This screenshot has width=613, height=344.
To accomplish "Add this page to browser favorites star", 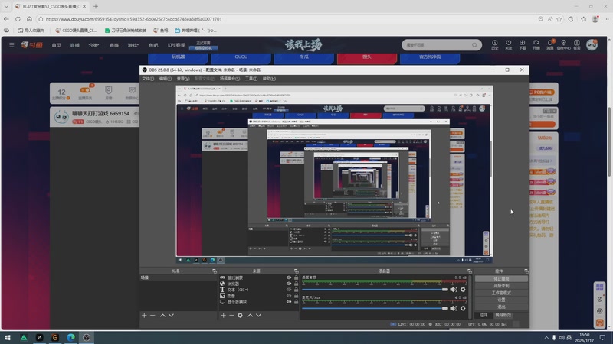I will point(559,18).
